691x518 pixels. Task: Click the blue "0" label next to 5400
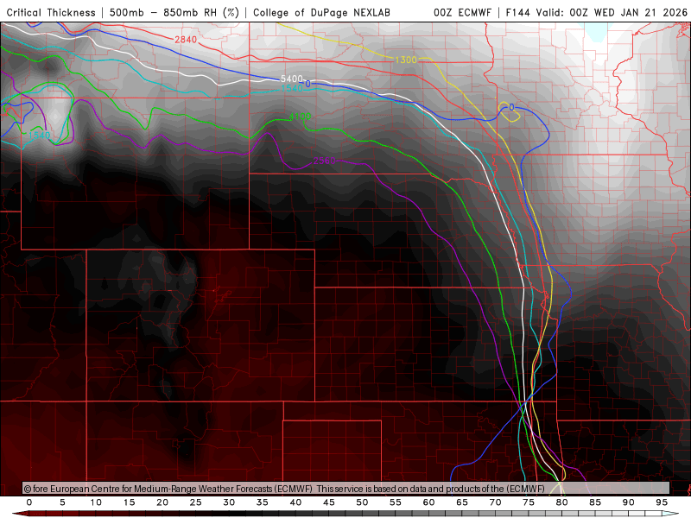tap(307, 84)
